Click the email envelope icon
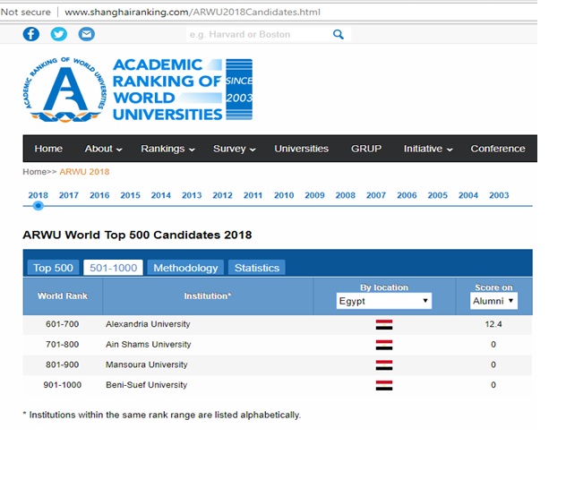This screenshot has width=566, height=480. coord(87,34)
